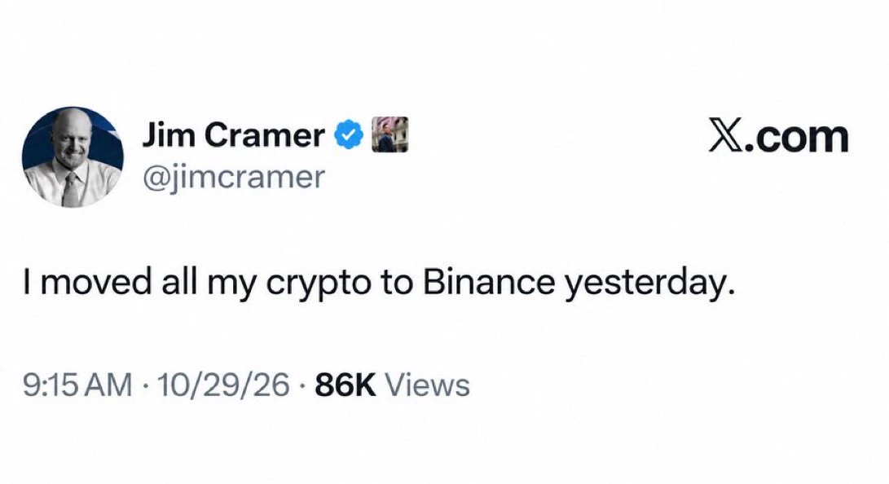Click the word "yesterday." in the tweet
Image resolution: width=889 pixels, height=484 pixels.
649,284
